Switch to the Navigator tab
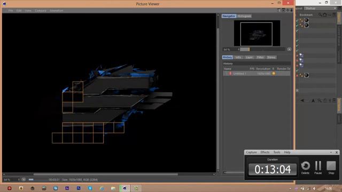Screen dimensions: 342x192 tap(229, 16)
